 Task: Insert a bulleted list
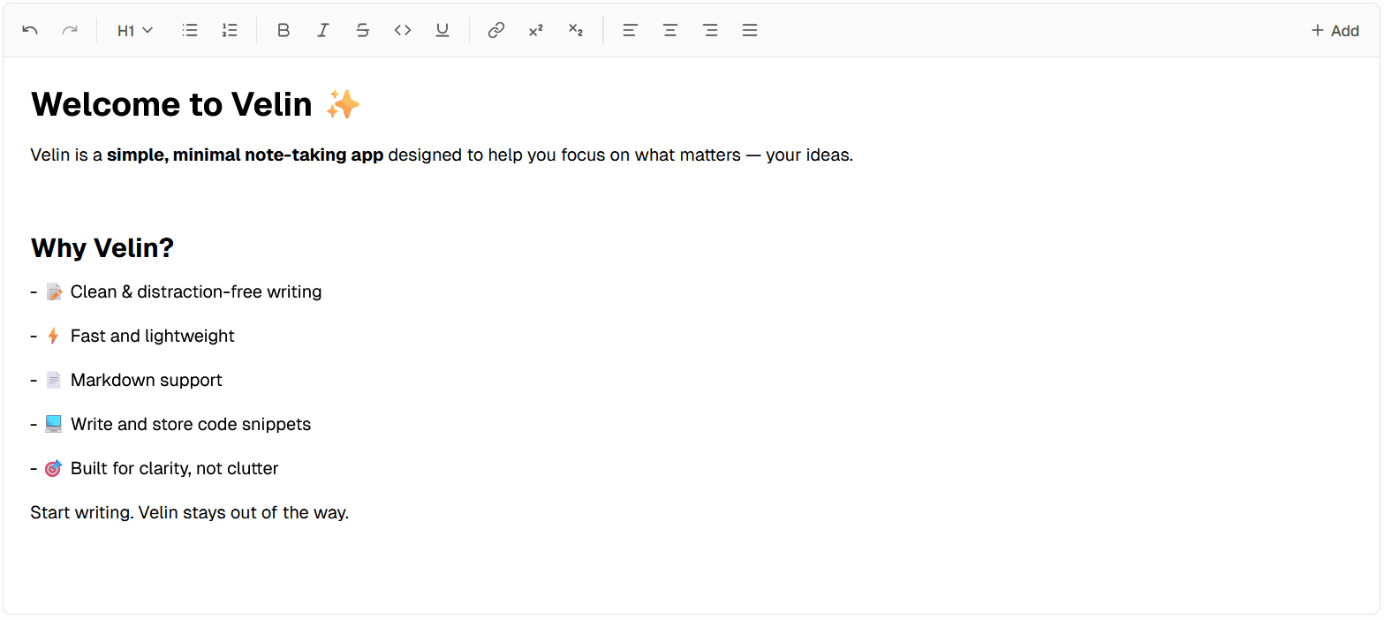click(x=190, y=30)
